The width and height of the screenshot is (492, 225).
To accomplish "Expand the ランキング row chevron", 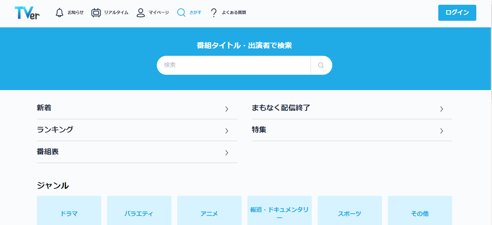I will coord(227,131).
